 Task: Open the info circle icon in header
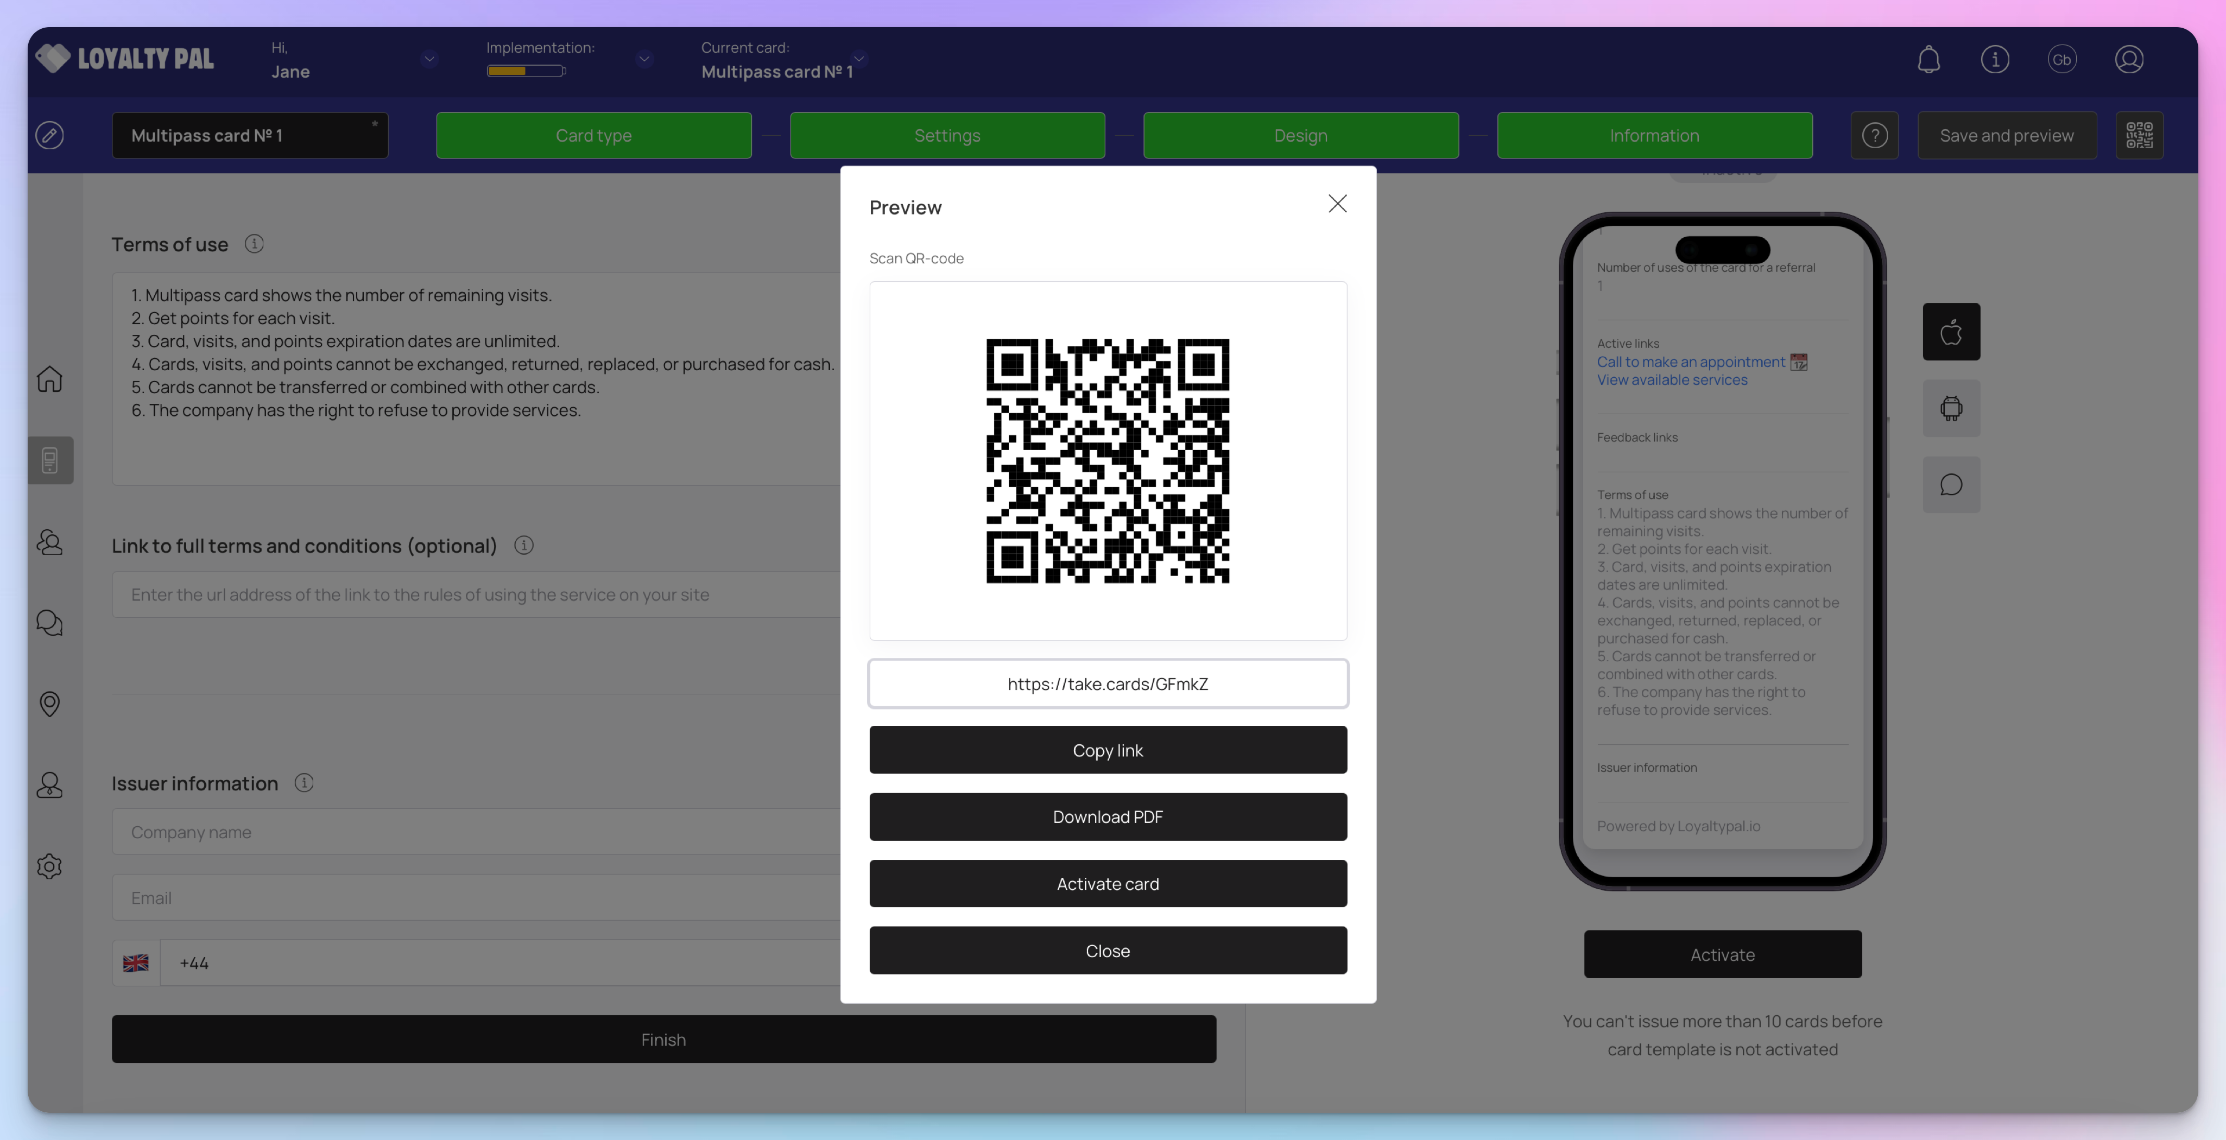[x=1994, y=60]
